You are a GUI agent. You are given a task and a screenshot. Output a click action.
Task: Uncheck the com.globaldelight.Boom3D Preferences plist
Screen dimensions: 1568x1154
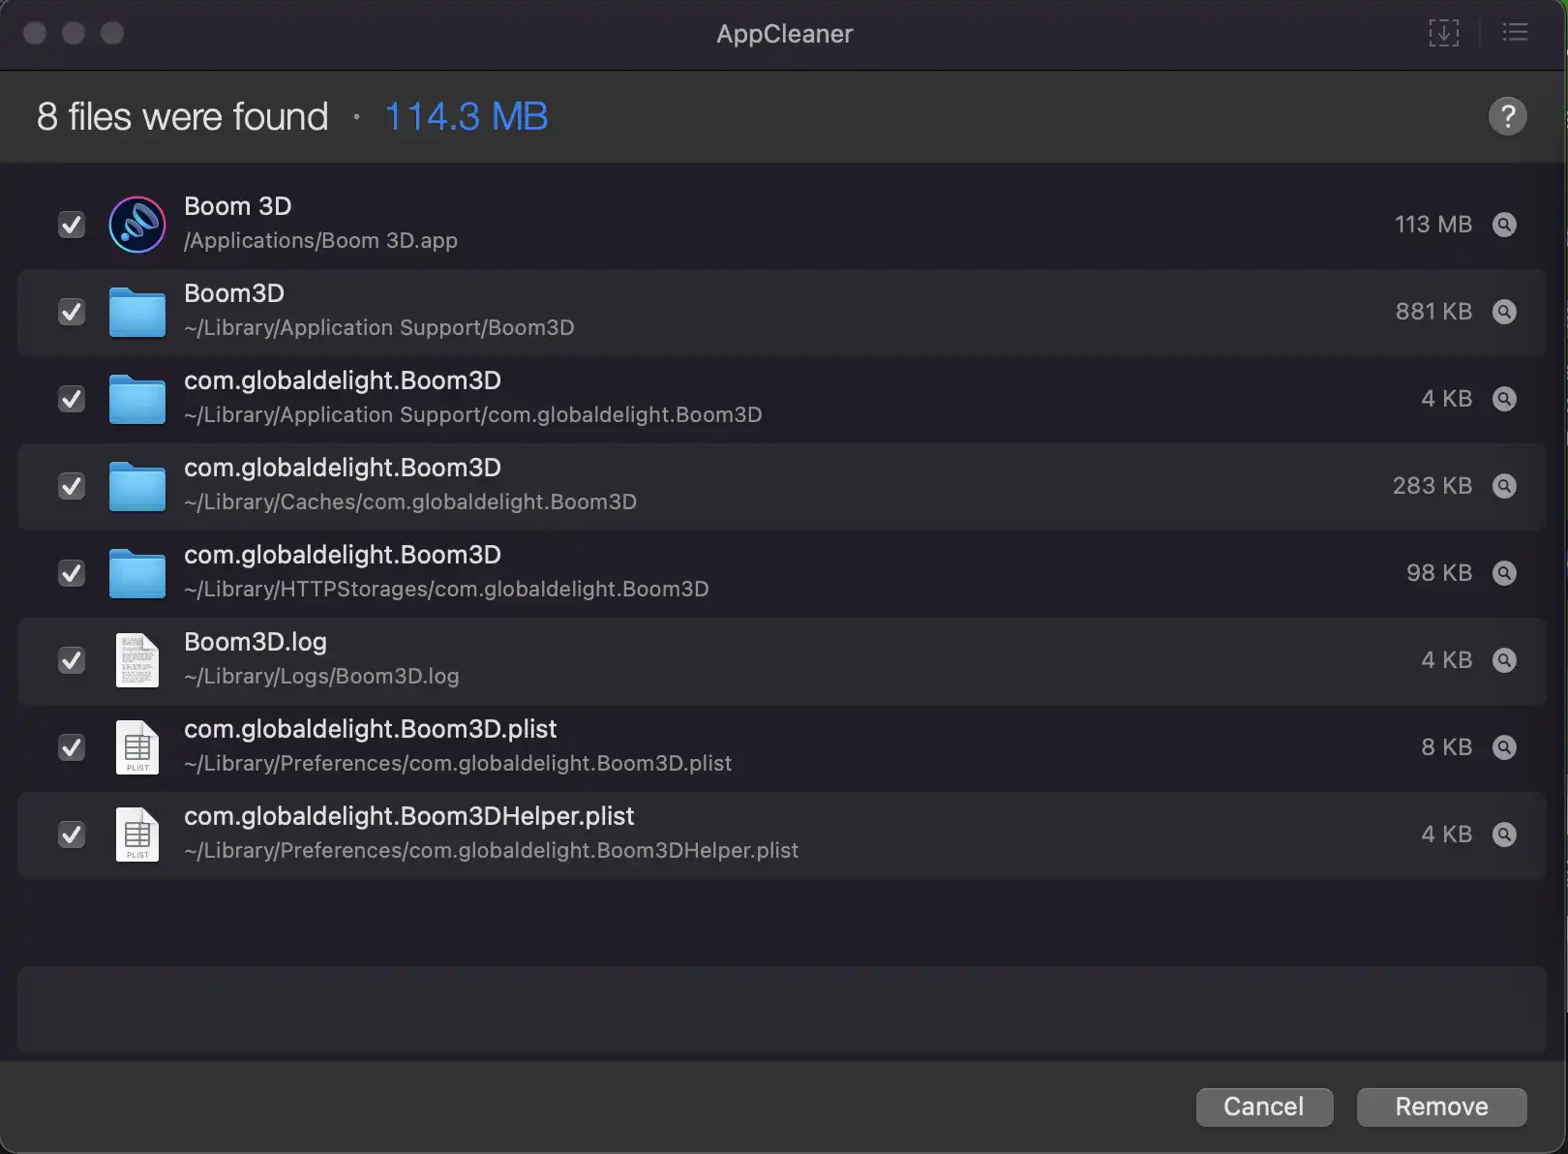click(x=71, y=747)
